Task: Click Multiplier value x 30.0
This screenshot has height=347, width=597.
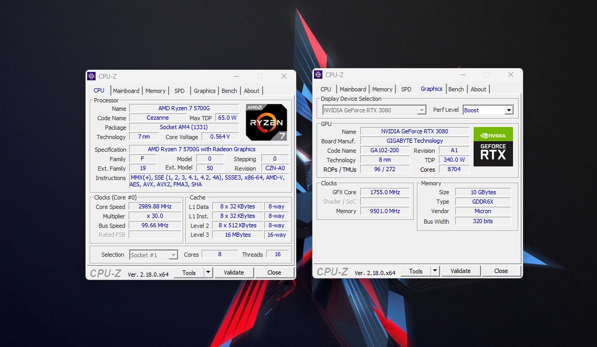Action: (x=155, y=216)
